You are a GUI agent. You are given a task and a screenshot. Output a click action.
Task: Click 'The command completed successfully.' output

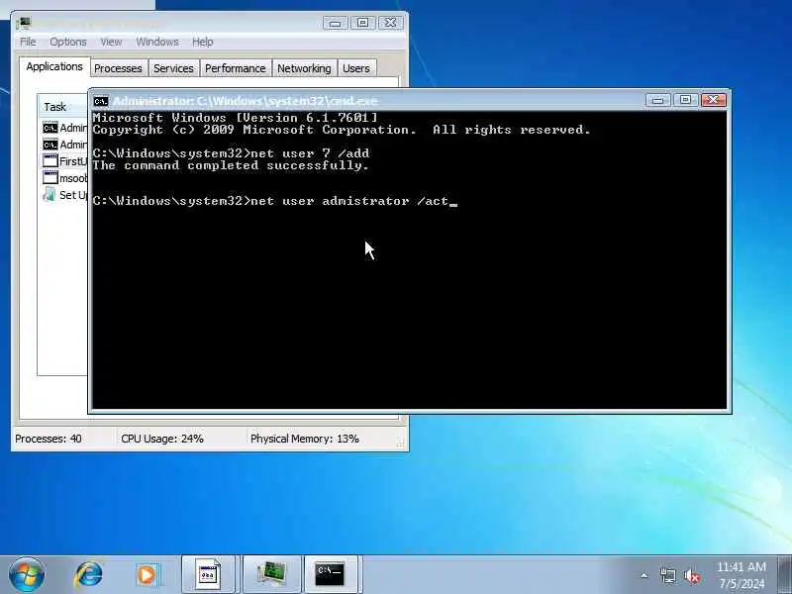click(x=231, y=165)
